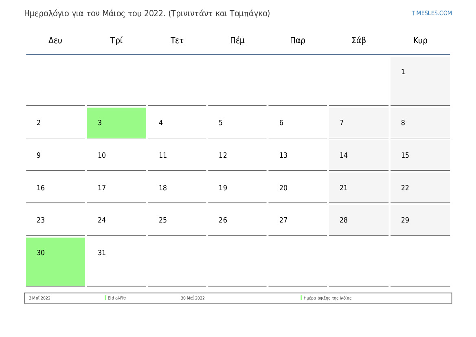This screenshot has width=476, height=337.
Task: Select the green May 30 cell
Action: click(x=55, y=262)
